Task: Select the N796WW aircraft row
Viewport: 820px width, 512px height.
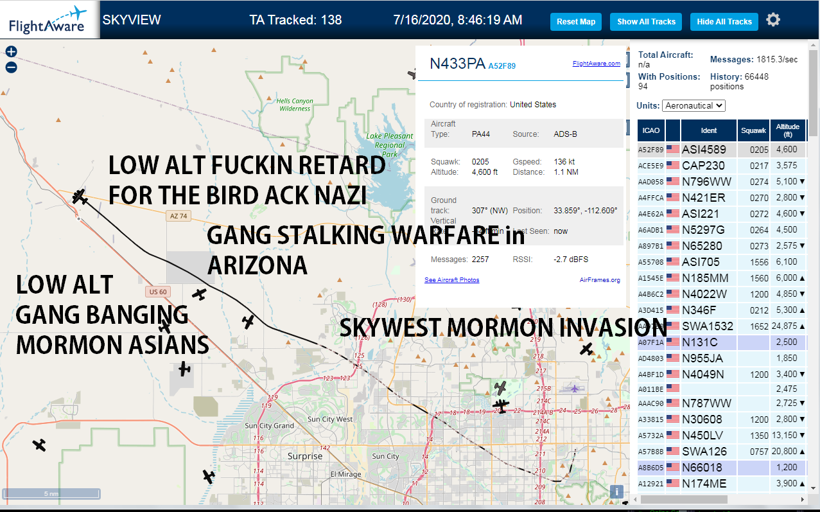Action: tap(722, 182)
